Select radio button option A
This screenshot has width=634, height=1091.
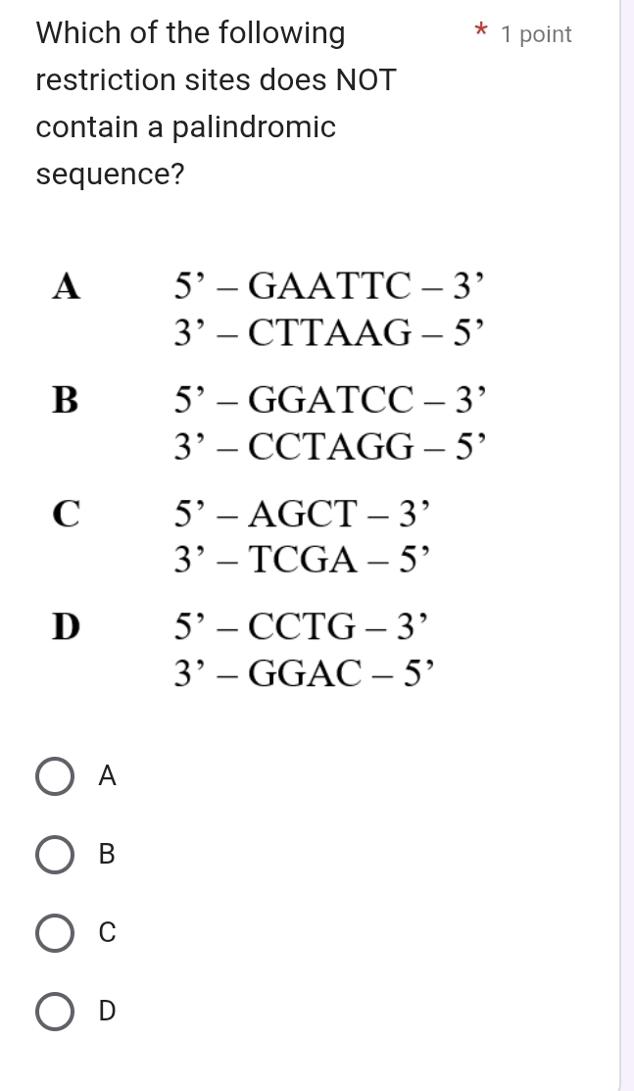[55, 776]
